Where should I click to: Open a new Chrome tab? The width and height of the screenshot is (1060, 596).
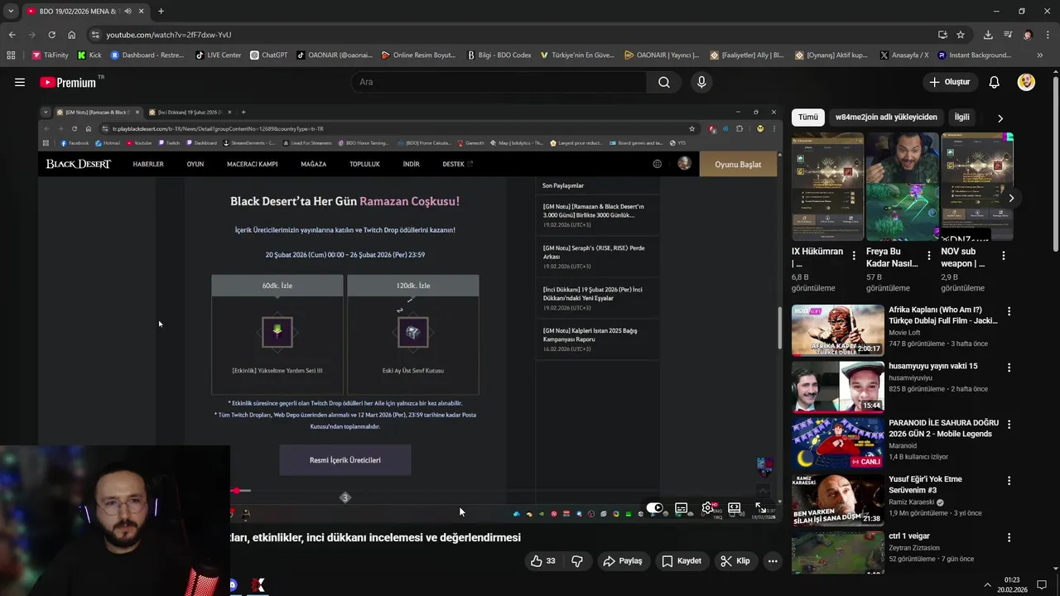161,12
